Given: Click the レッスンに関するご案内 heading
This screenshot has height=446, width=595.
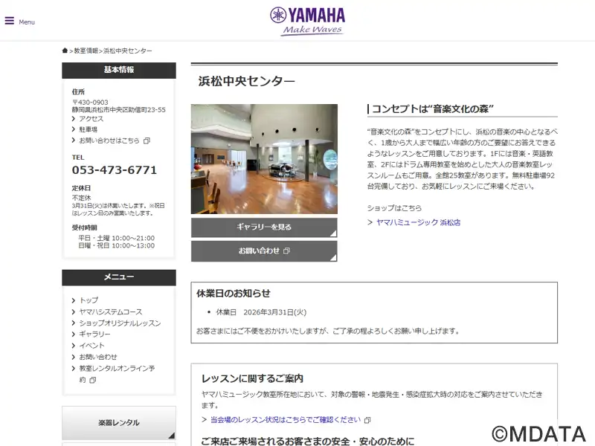Looking at the screenshot, I should coord(252,378).
